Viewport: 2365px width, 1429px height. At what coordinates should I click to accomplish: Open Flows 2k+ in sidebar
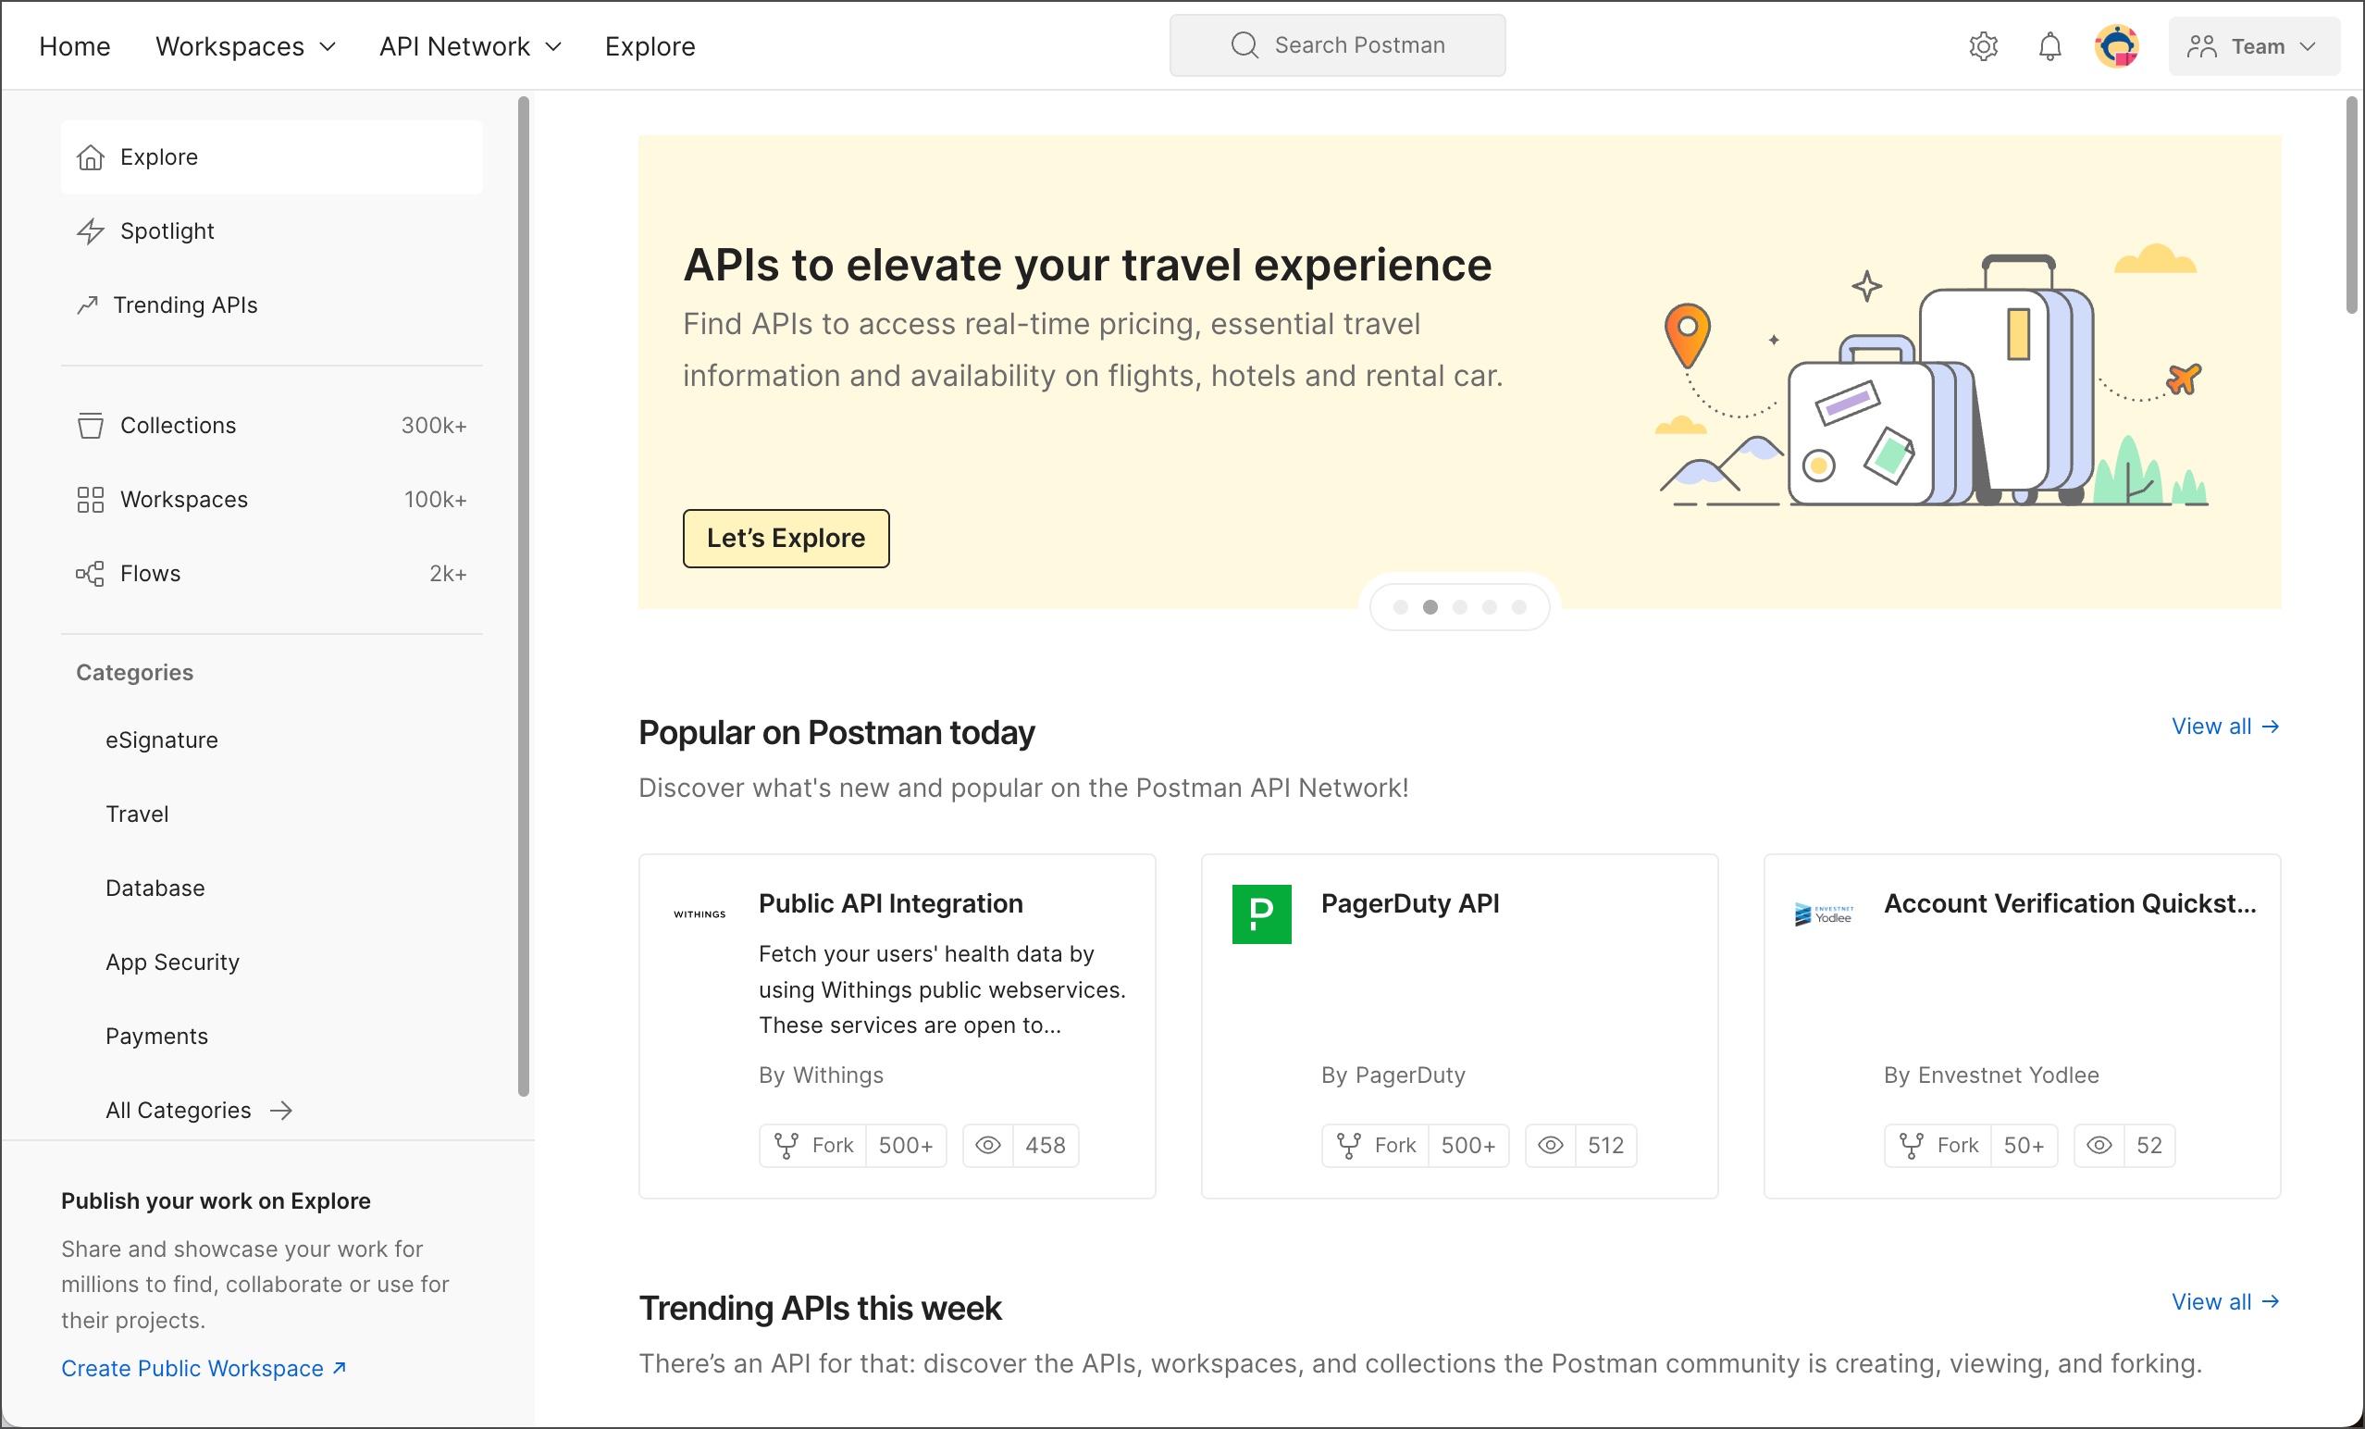(x=272, y=573)
